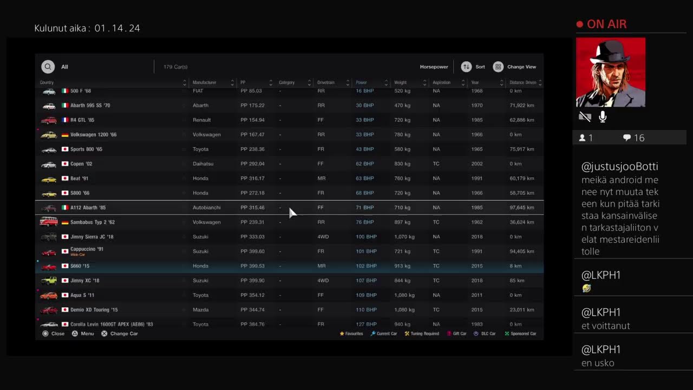Click the 71 BHP power value

[365, 207]
